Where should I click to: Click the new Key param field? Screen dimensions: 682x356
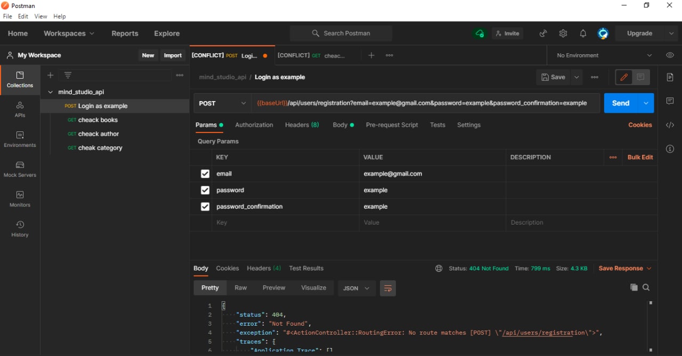click(x=285, y=223)
